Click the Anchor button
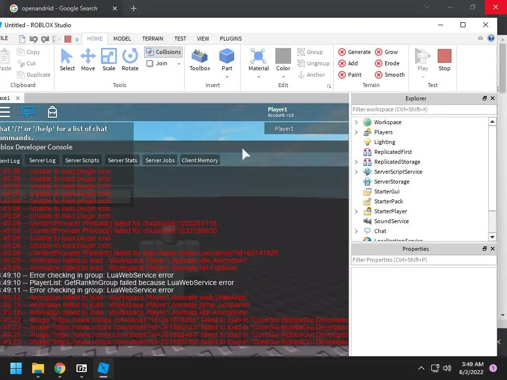 (311, 75)
